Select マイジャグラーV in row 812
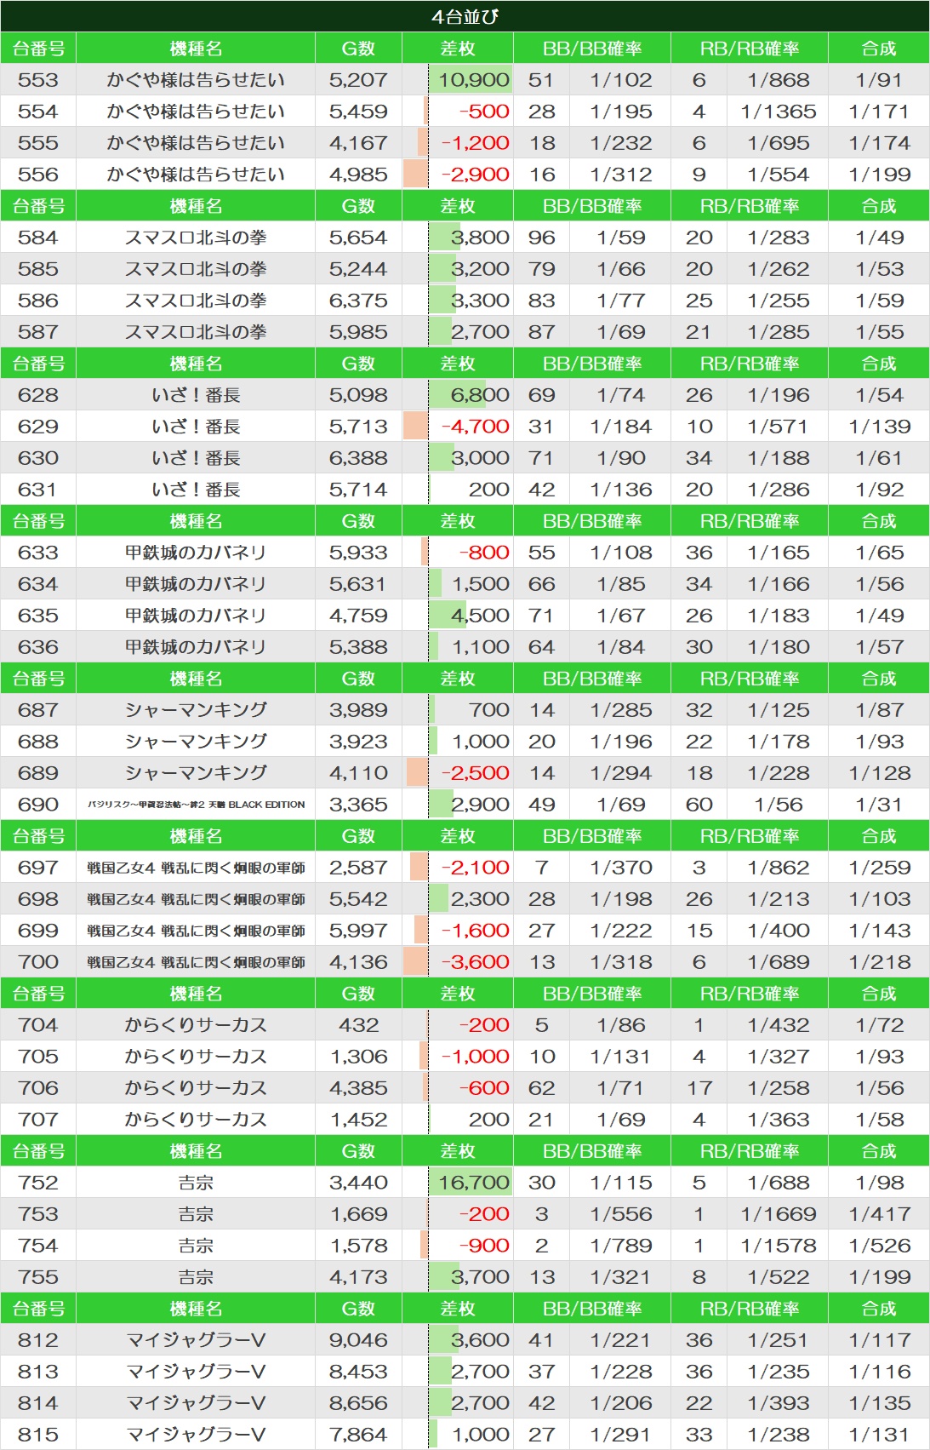This screenshot has height=1450, width=930. (x=196, y=1340)
